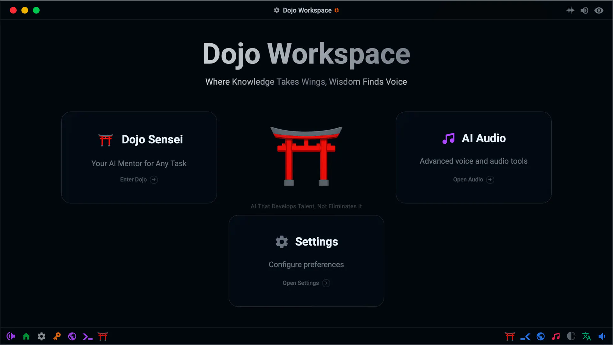Click the arrow circle next to Open Settings

[326, 283]
